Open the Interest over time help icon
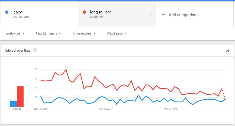Viewport: 235px width, 126px height. click(35, 50)
